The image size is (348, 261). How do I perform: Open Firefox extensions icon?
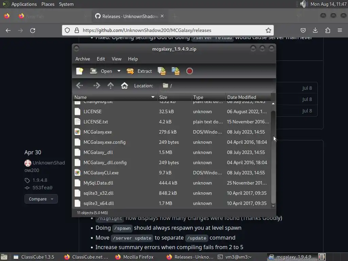[328, 30]
